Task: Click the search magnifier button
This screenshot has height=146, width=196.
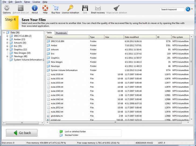Action: point(188,9)
